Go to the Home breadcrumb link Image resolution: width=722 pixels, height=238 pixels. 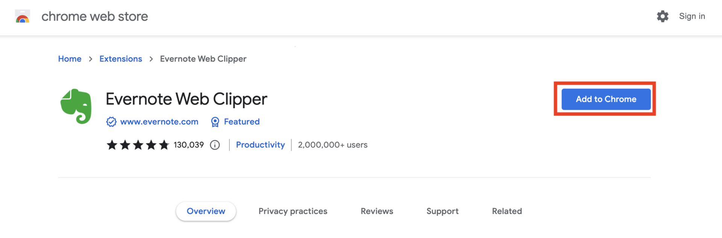pos(70,59)
